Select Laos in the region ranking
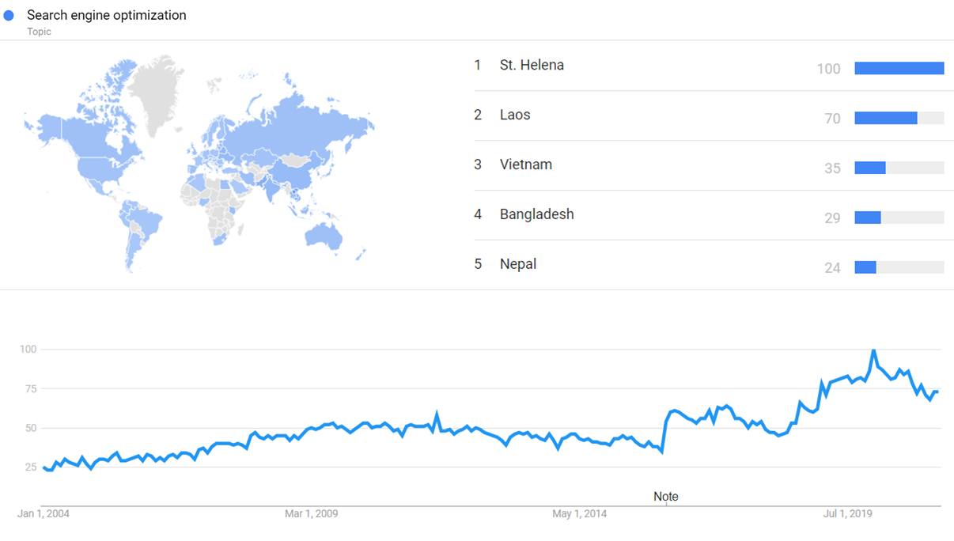Screen dimensions: 954x541 click(x=515, y=115)
